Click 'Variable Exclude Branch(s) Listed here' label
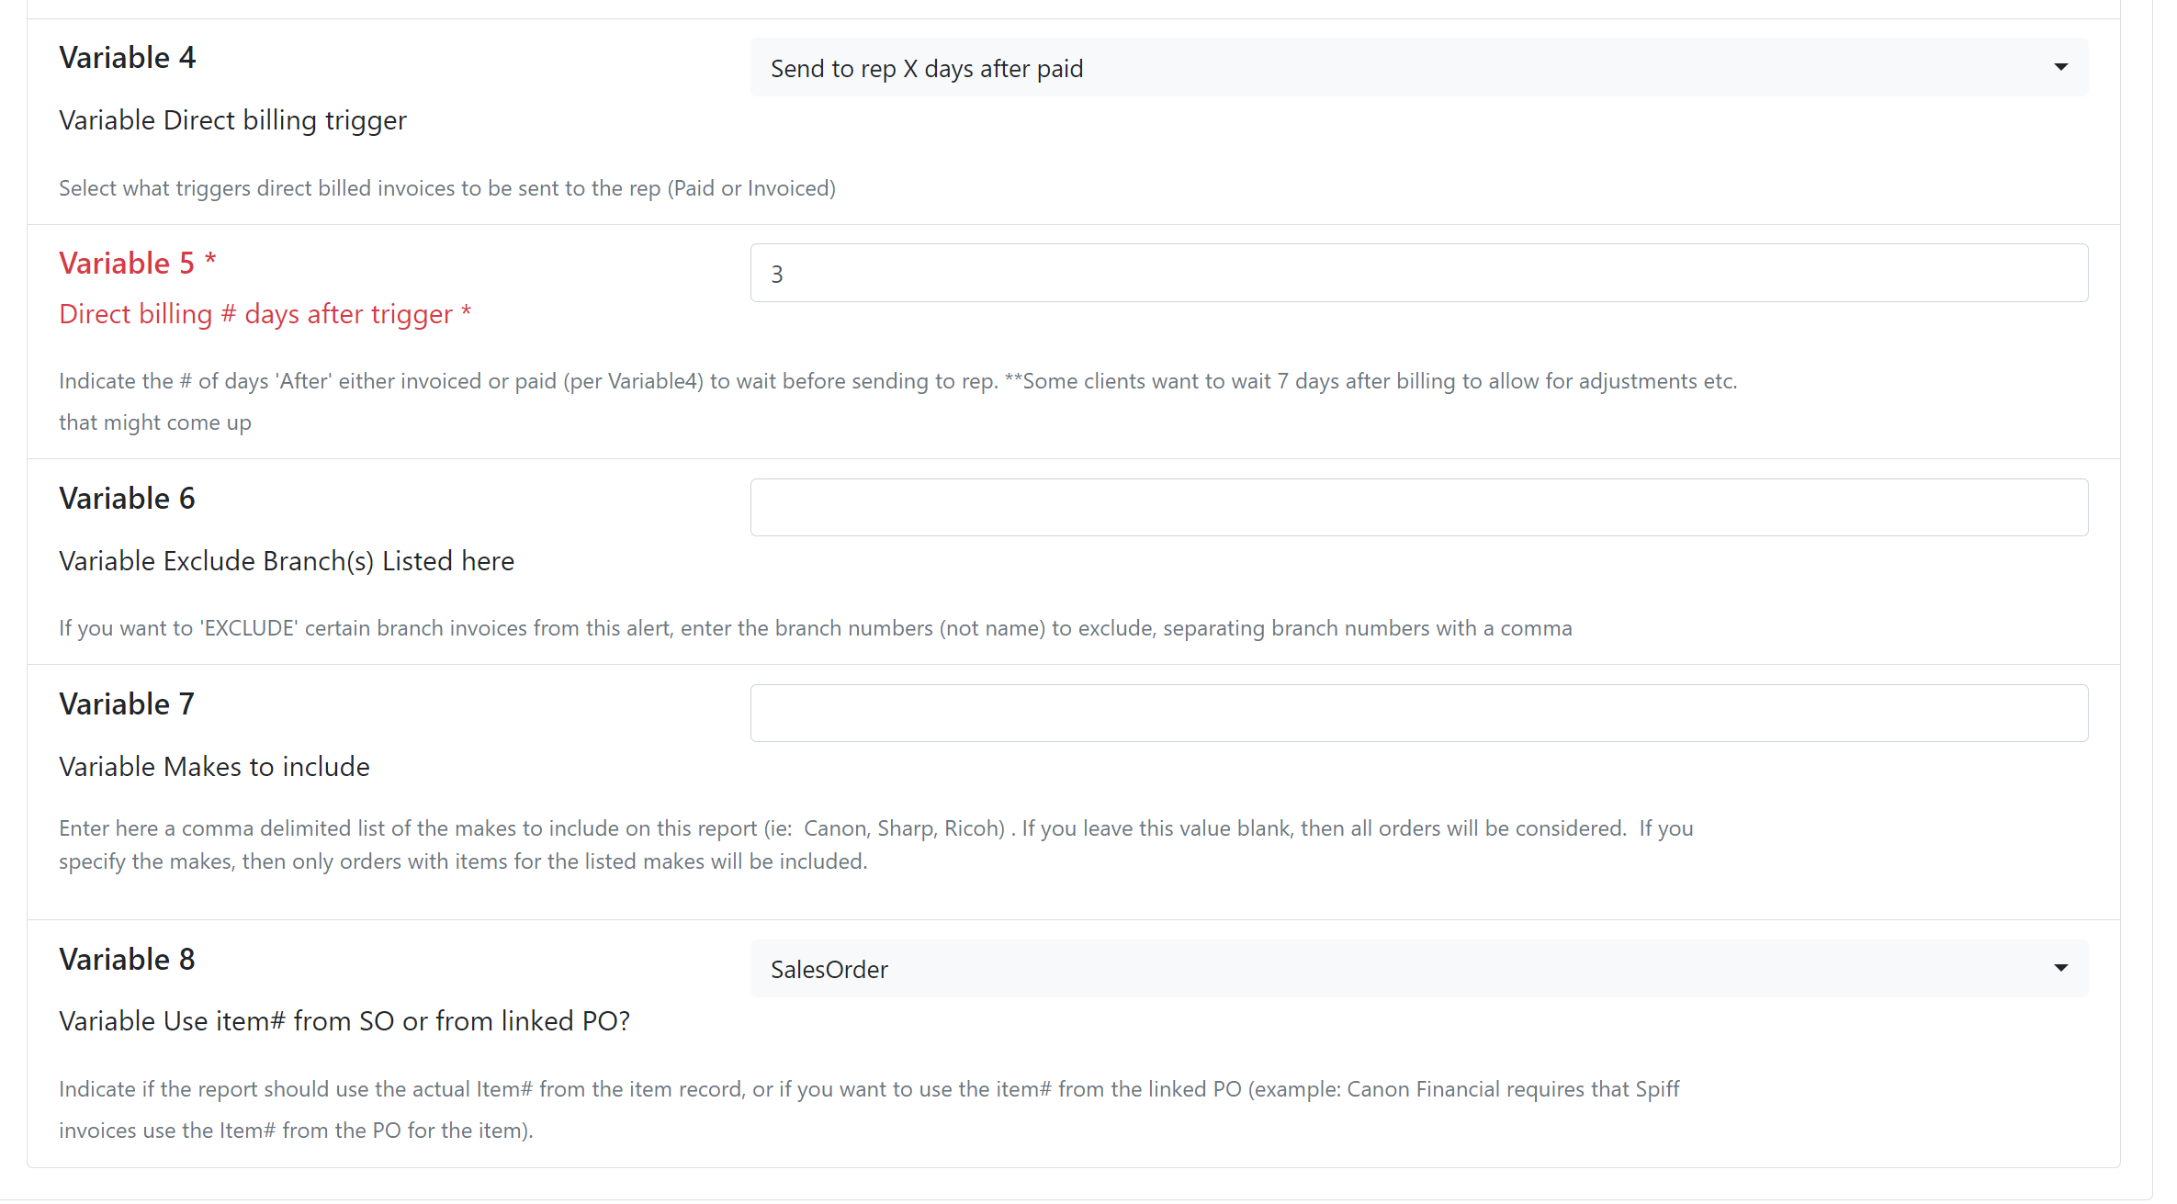Image resolution: width=2177 pixels, height=1204 pixels. (287, 561)
